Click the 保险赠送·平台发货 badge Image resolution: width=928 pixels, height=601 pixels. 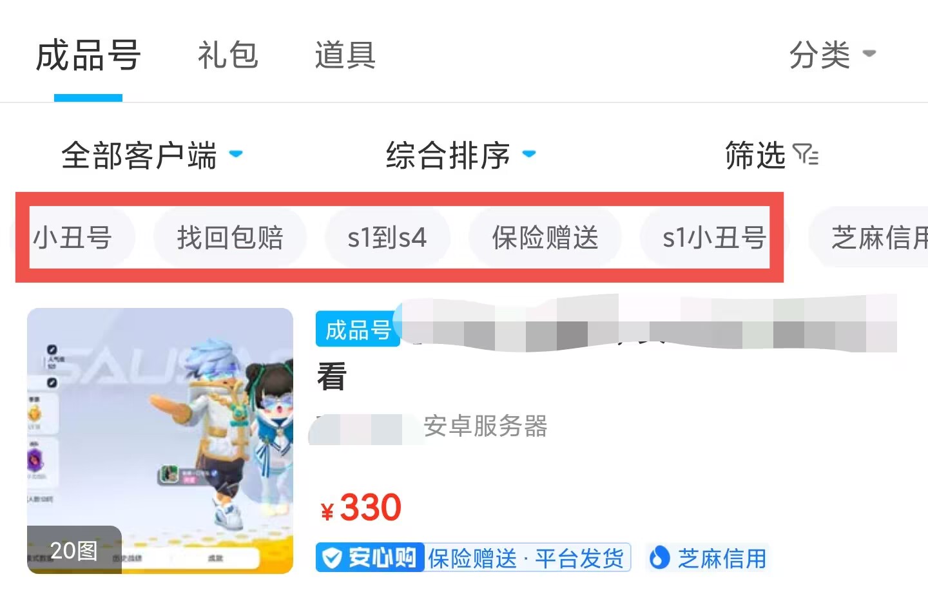click(526, 558)
